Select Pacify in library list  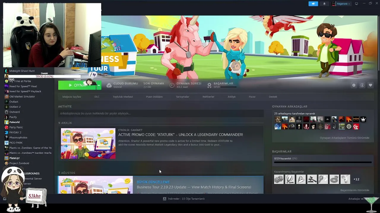point(13,117)
